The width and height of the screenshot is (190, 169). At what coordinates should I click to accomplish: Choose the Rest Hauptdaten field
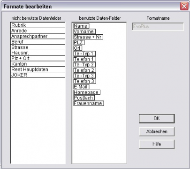point(38,69)
